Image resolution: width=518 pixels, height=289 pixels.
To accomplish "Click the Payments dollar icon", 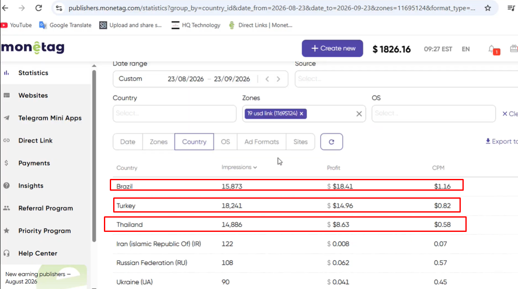I will 6,163.
